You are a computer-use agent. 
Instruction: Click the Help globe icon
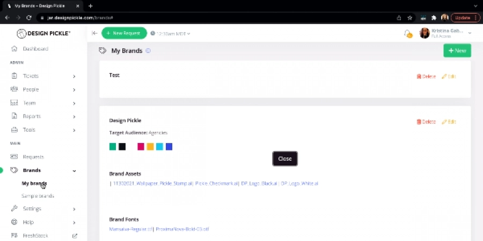click(x=14, y=222)
